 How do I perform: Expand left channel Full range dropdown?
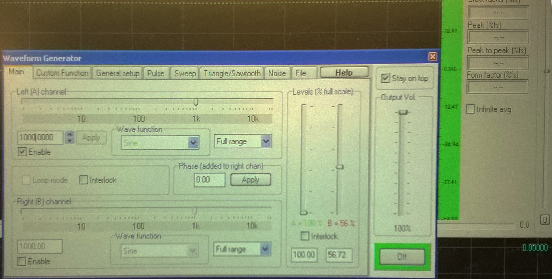(266, 141)
